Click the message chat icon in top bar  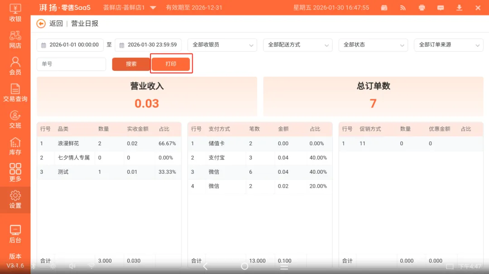tap(441, 8)
